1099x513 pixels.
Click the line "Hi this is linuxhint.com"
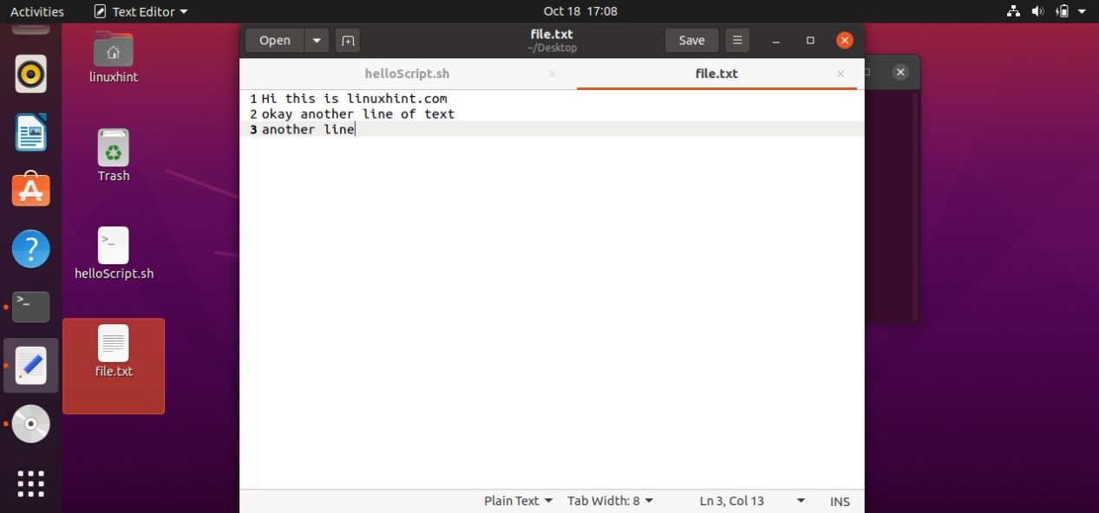point(354,99)
